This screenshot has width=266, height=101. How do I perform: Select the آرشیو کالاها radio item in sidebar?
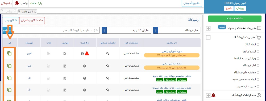click(258, 52)
